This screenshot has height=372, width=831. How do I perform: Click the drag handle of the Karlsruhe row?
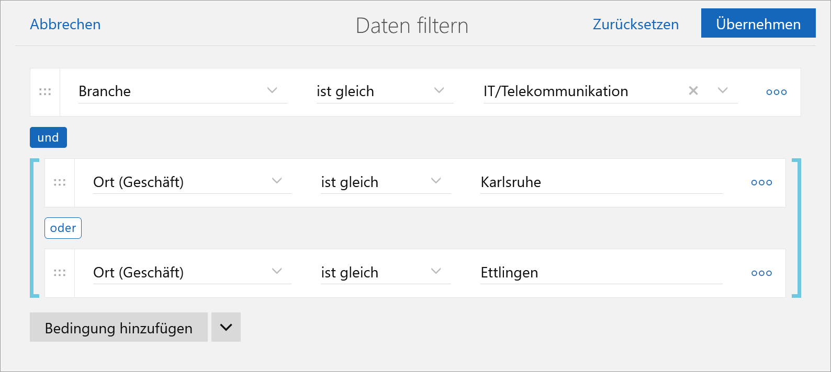coord(60,182)
